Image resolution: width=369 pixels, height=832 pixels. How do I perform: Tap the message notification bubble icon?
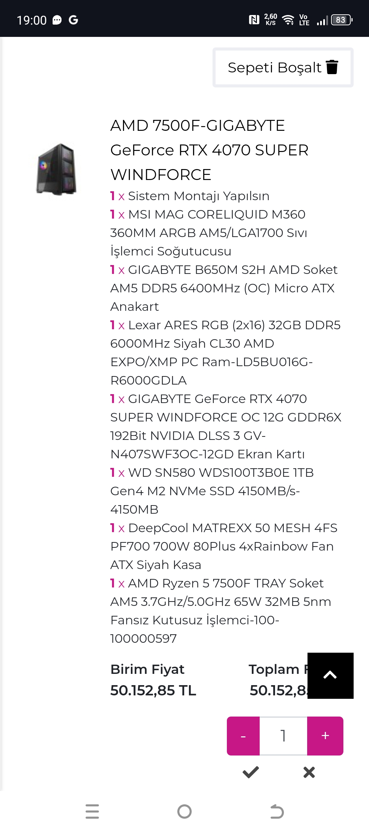pyautogui.click(x=57, y=20)
